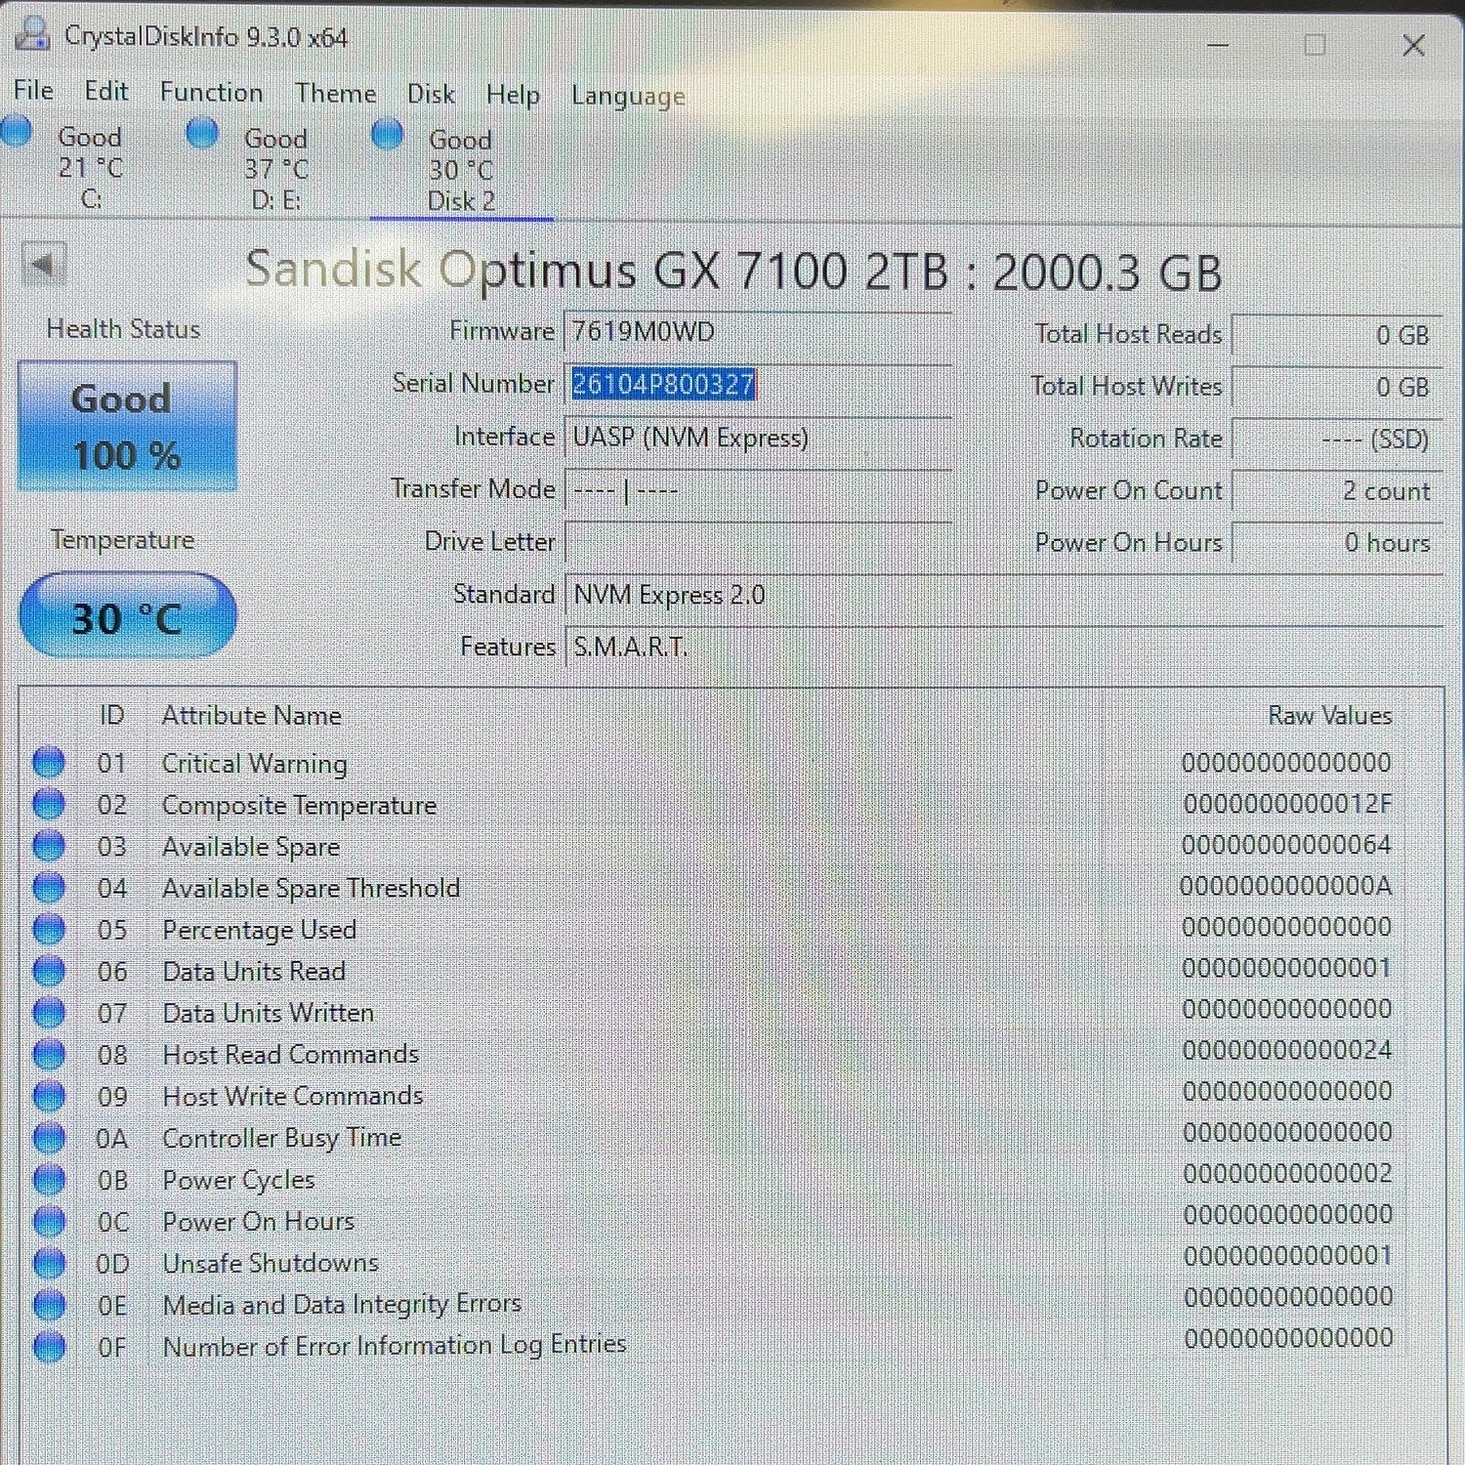Select the 'Data Units Read' attribute row

point(732,970)
